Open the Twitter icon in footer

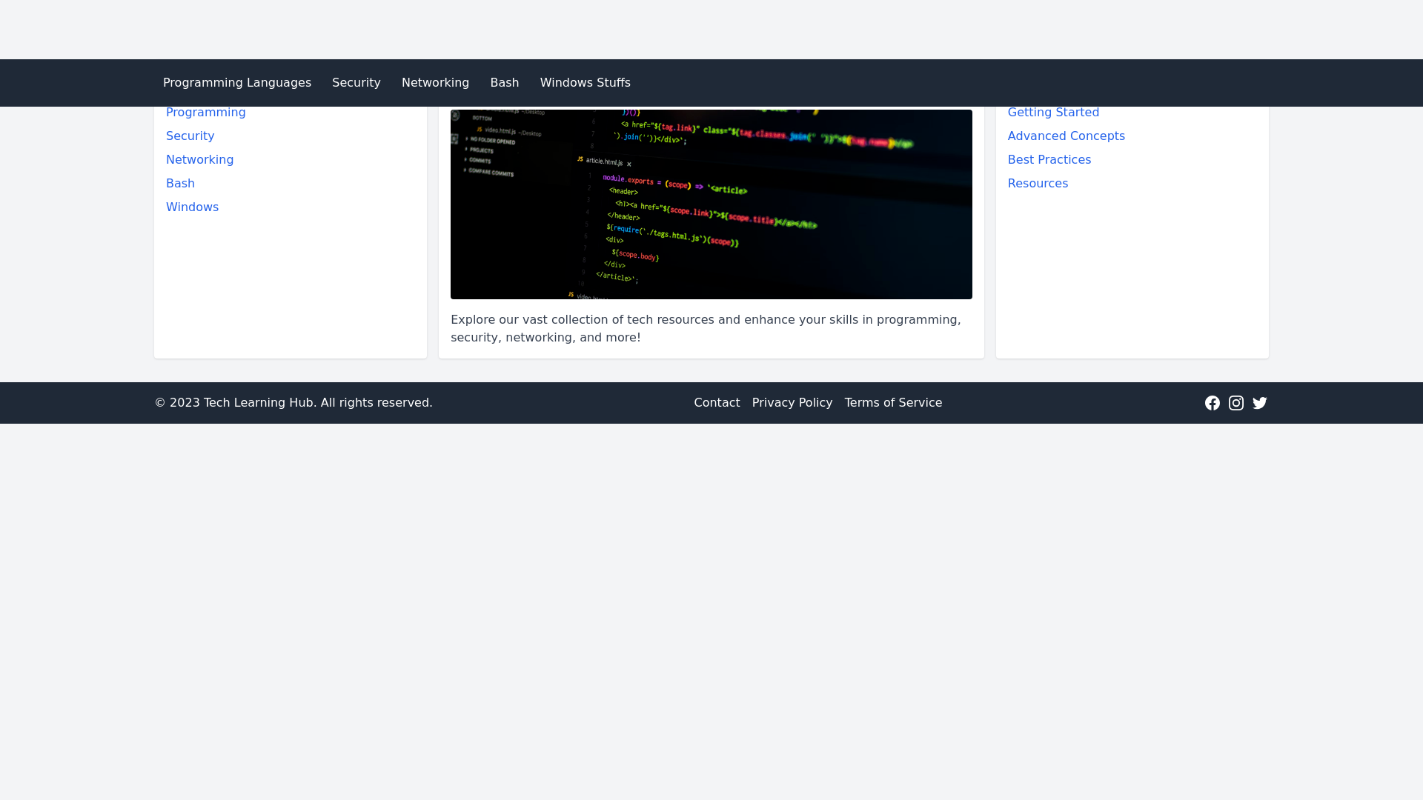(x=1260, y=402)
